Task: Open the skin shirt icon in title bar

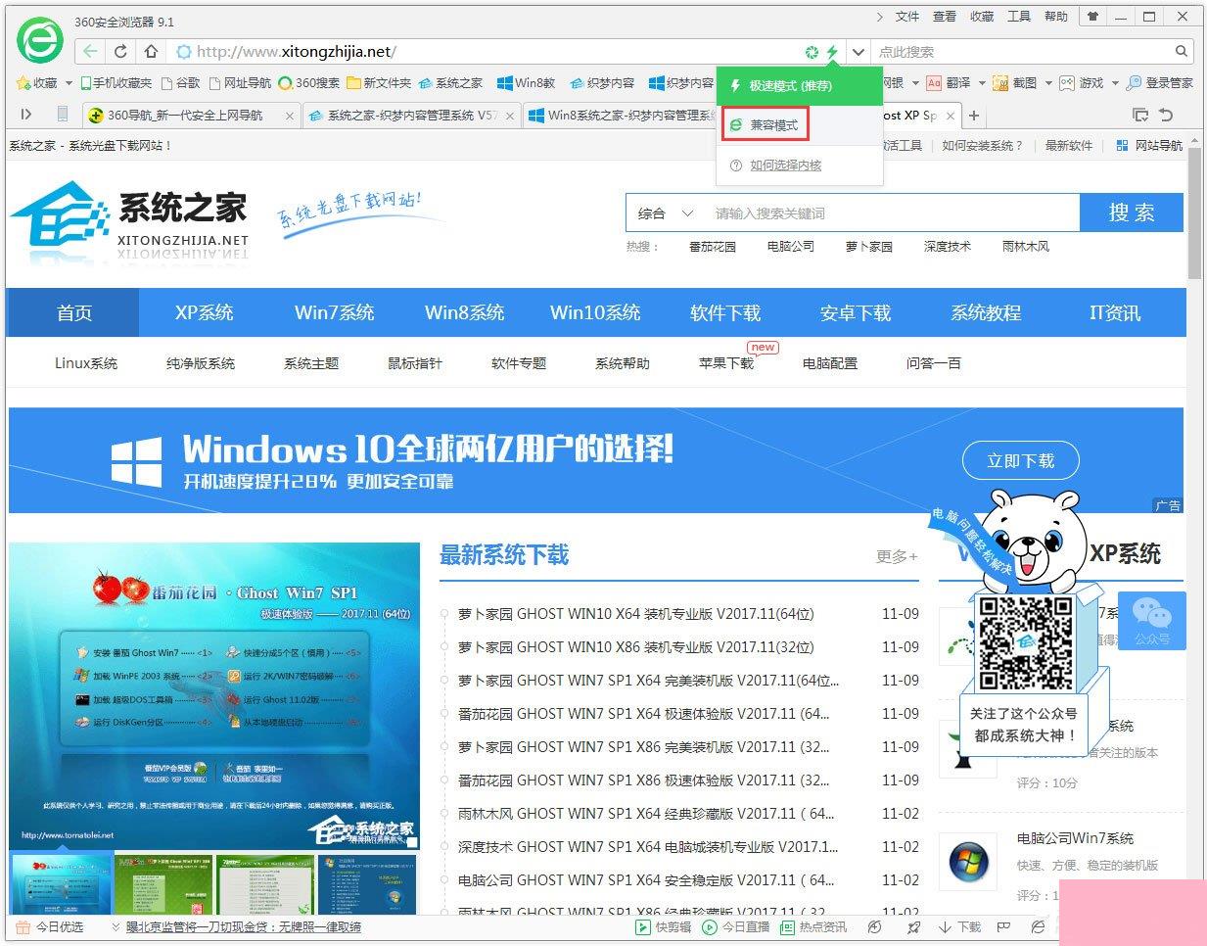Action: click(x=1093, y=17)
